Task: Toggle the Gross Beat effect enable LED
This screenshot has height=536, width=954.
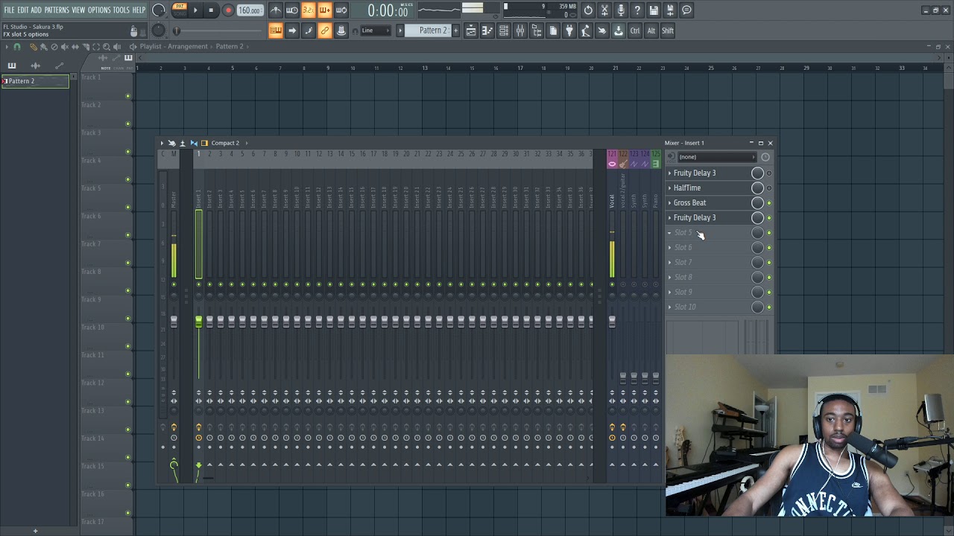Action: pos(769,202)
